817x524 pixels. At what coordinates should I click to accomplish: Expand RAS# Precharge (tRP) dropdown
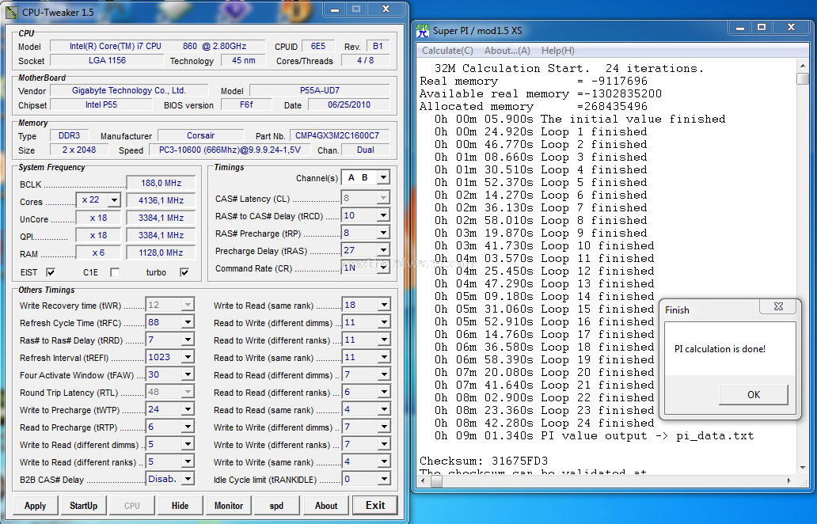[x=383, y=233]
